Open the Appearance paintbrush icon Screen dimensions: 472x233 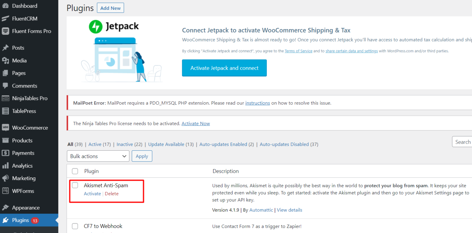coord(6,208)
